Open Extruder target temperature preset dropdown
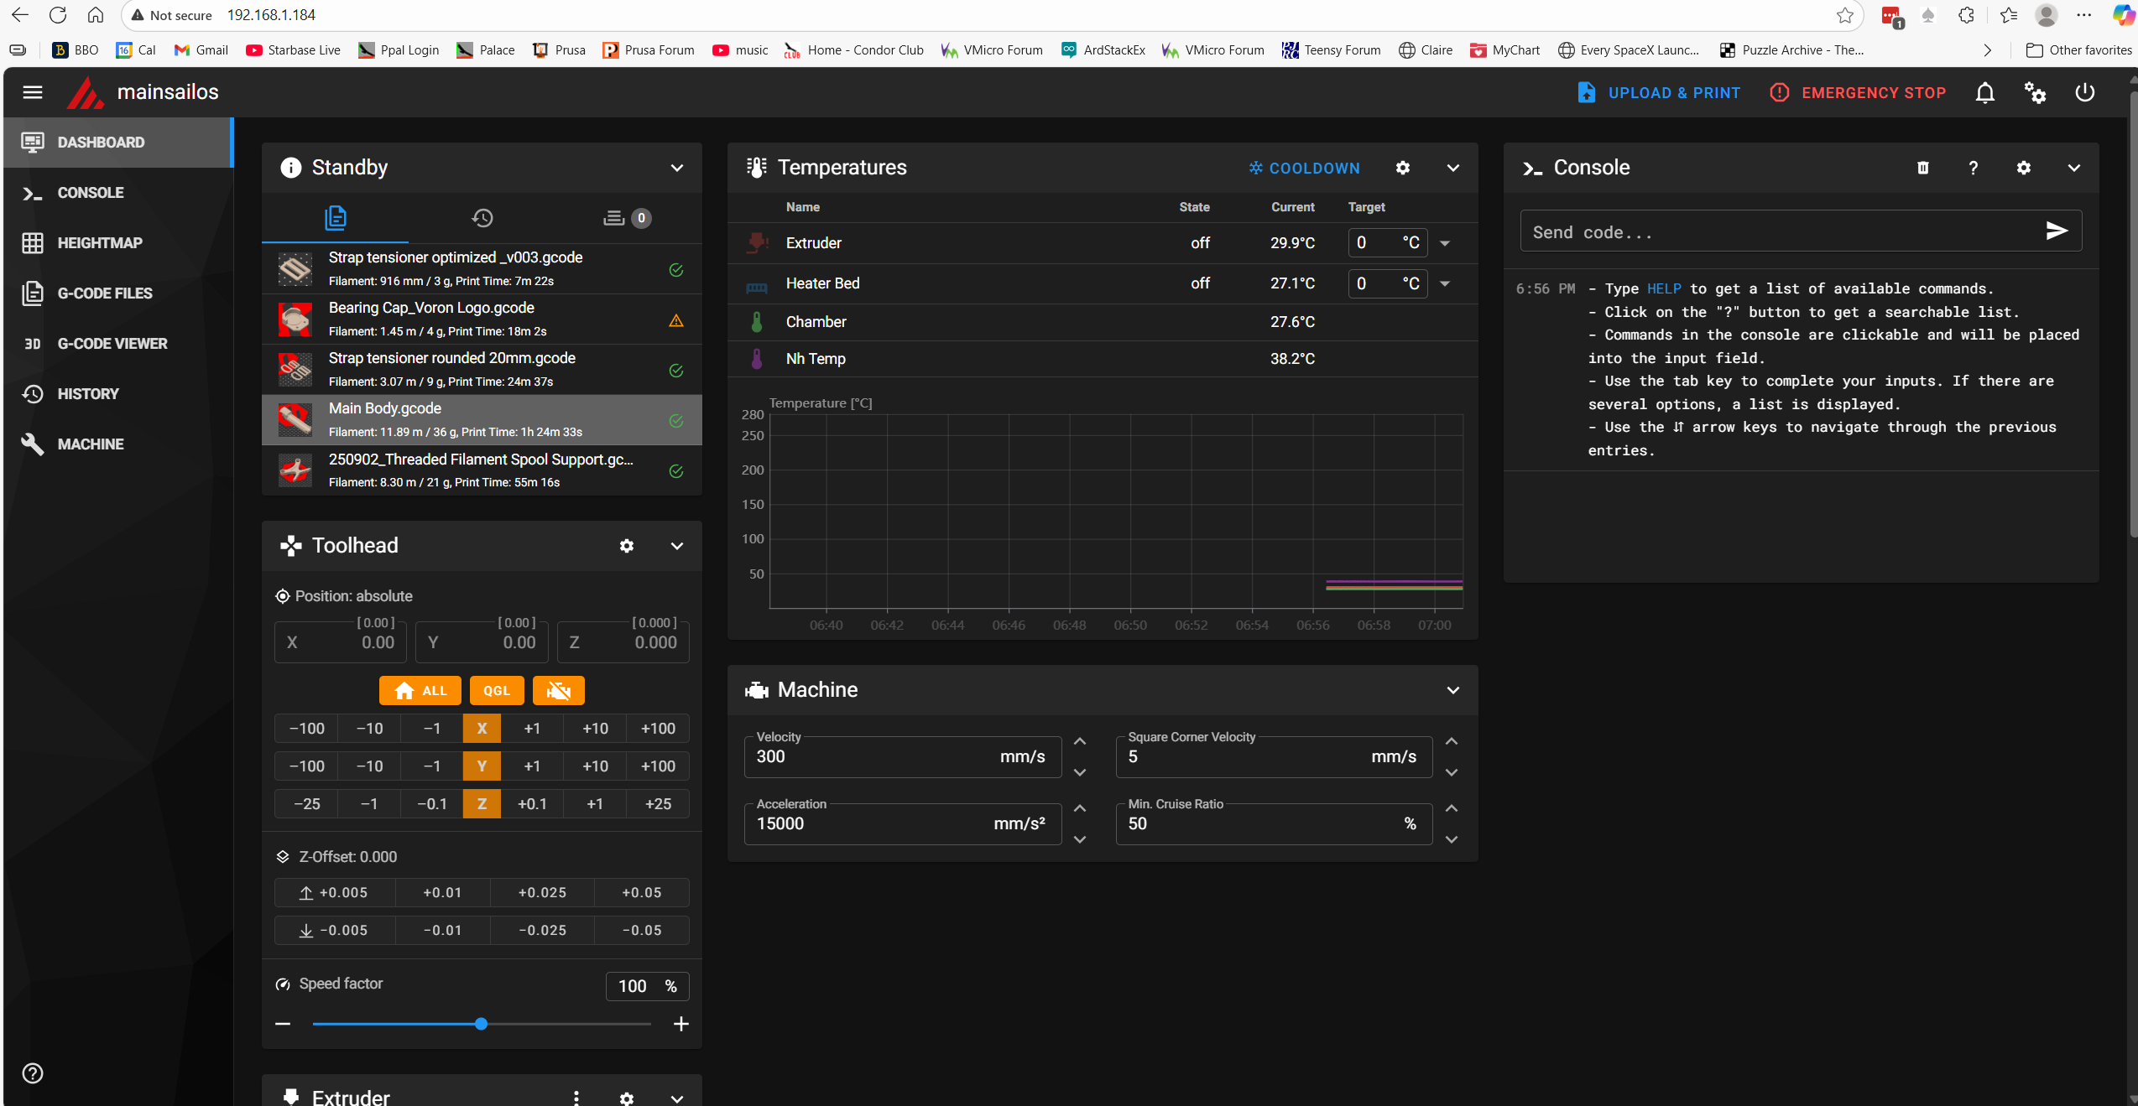Screen dimensions: 2138x1106 pos(1445,243)
